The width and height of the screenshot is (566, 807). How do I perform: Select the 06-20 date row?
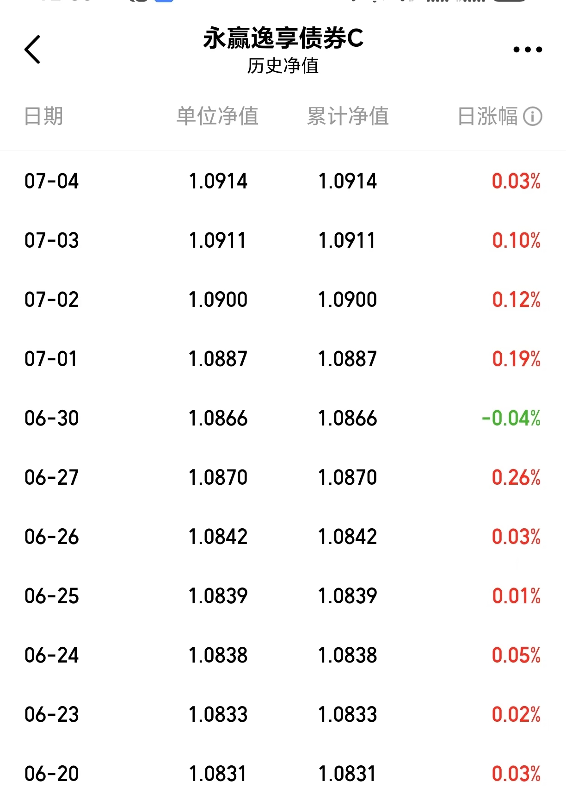click(x=283, y=774)
